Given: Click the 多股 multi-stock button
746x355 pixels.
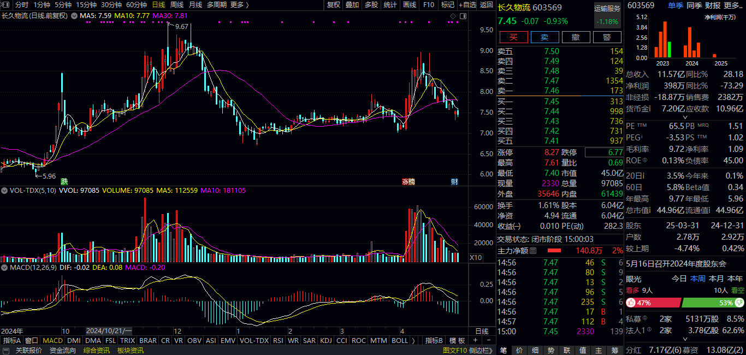Looking at the screenshot, I should tap(371, 5).
